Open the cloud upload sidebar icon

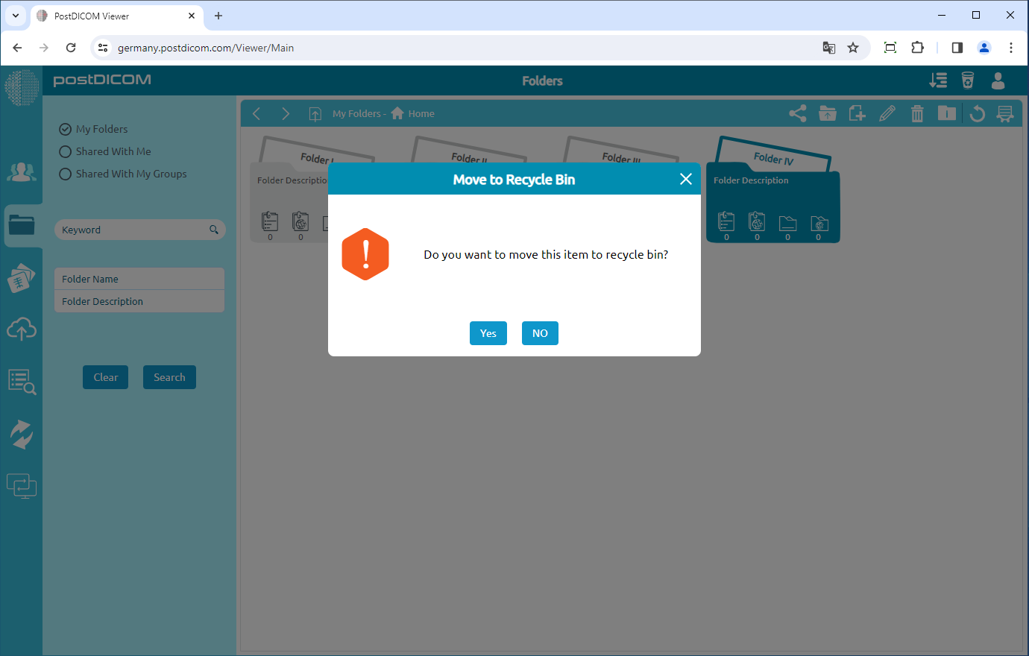point(22,329)
